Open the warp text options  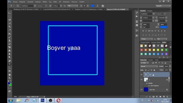[98, 6]
